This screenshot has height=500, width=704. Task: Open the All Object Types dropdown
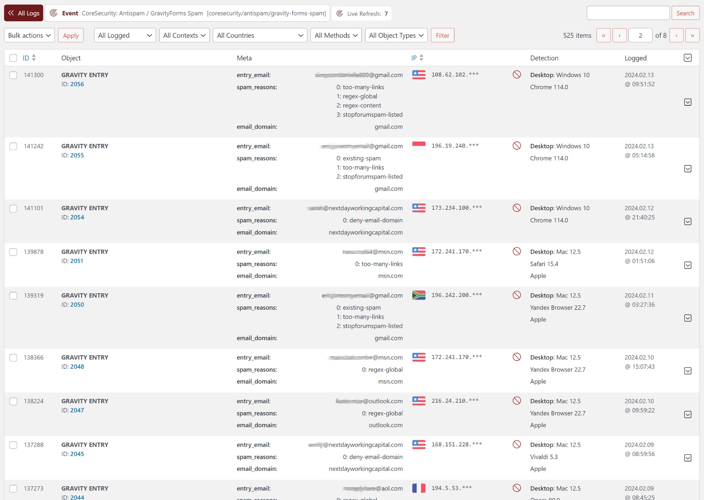click(396, 35)
